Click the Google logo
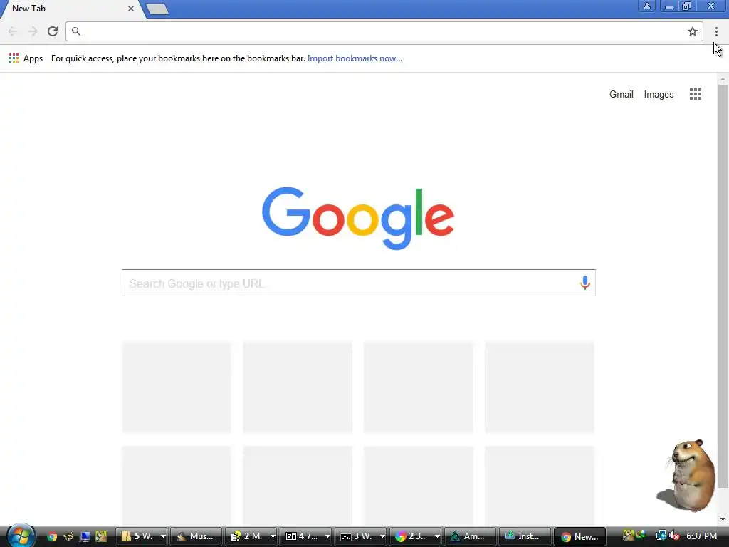729x547 pixels. (x=357, y=218)
